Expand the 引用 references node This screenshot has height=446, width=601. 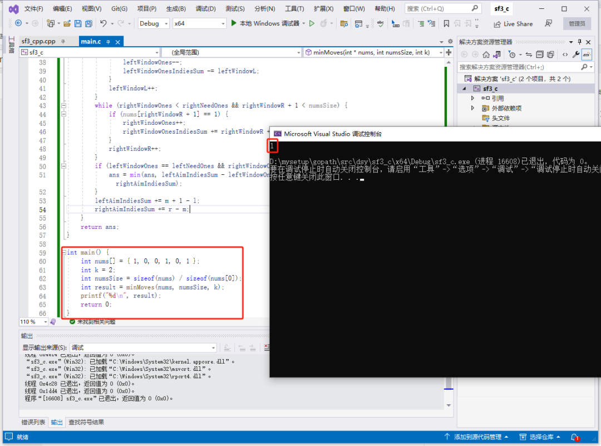tap(472, 98)
